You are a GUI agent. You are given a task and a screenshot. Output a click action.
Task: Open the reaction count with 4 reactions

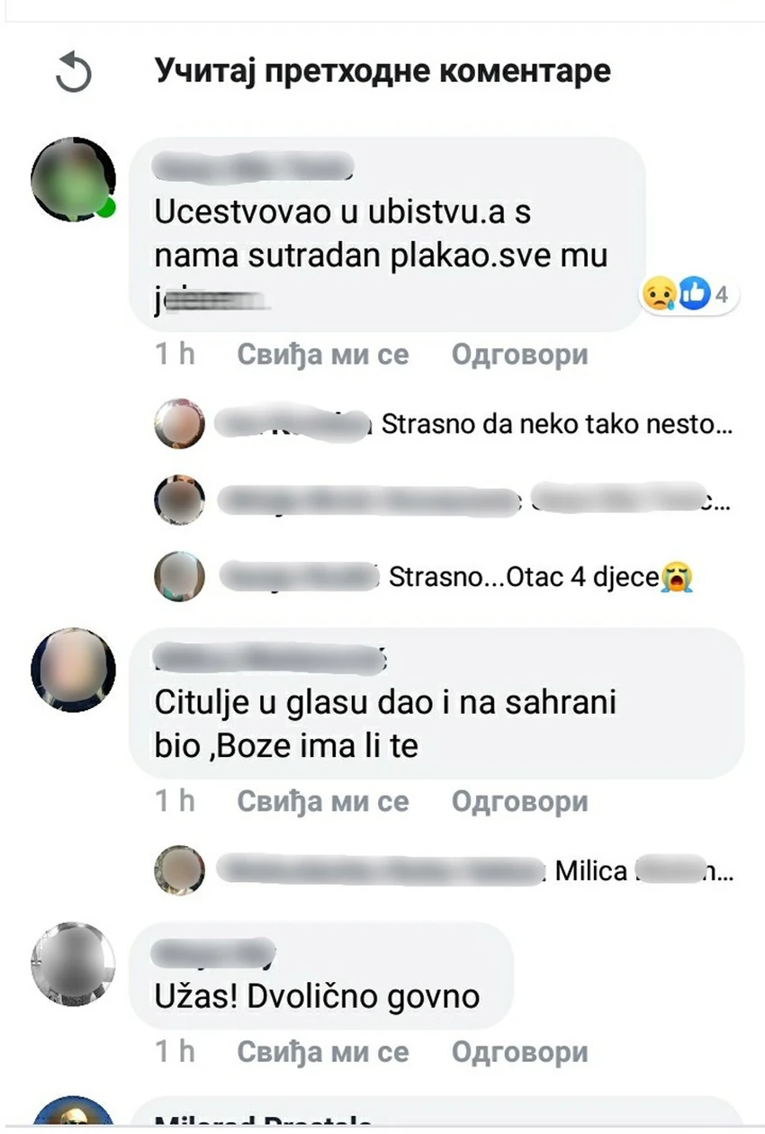tap(689, 294)
